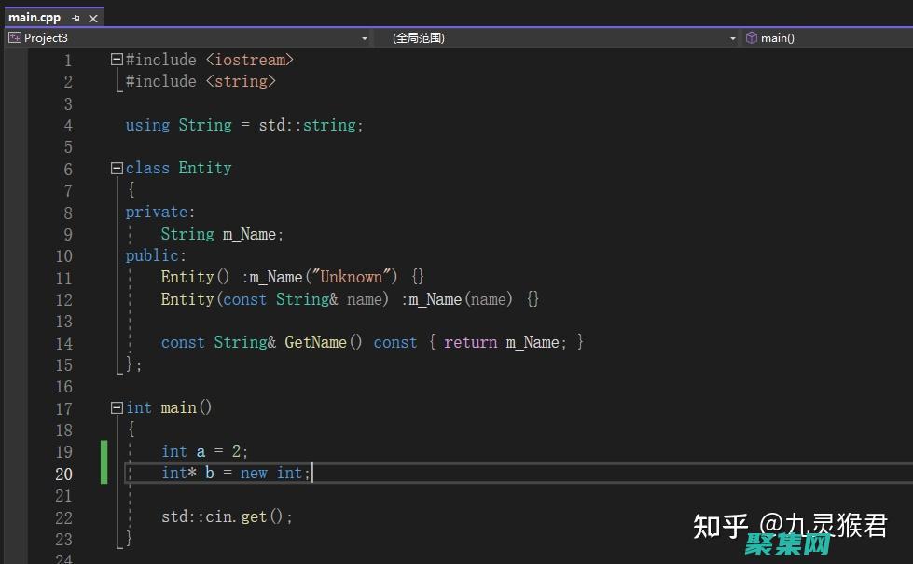
Task: Click the cube icon beside main()
Action: (751, 38)
